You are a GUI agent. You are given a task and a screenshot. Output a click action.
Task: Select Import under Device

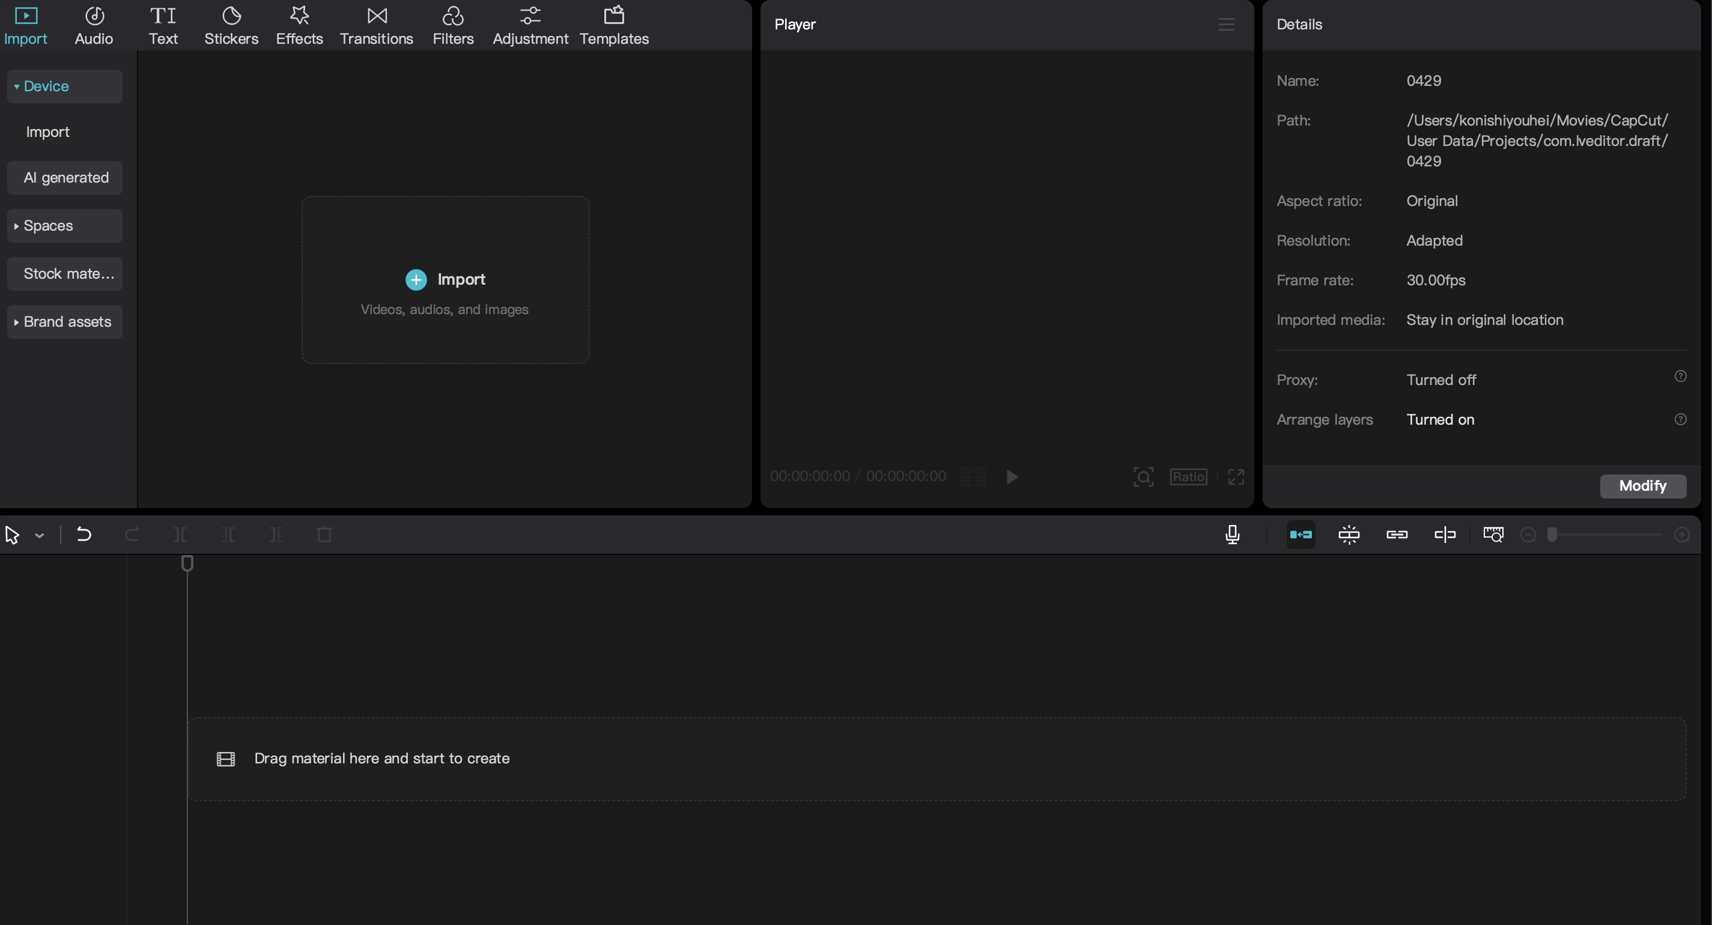tap(47, 132)
